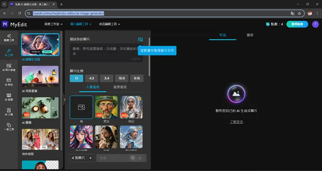Click the 點數 : 4 credits text
This screenshot has height=171, width=322.
coord(277,24)
